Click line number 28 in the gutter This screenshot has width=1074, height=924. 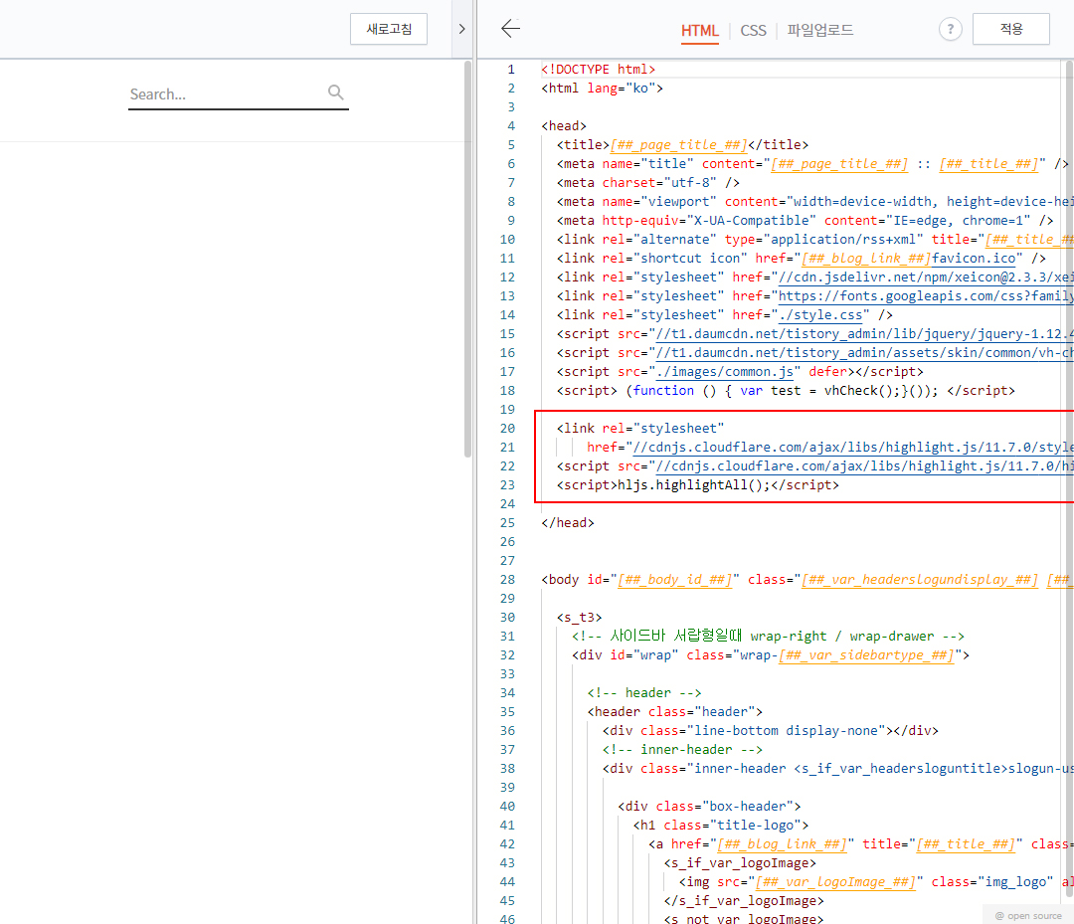pyautogui.click(x=507, y=580)
